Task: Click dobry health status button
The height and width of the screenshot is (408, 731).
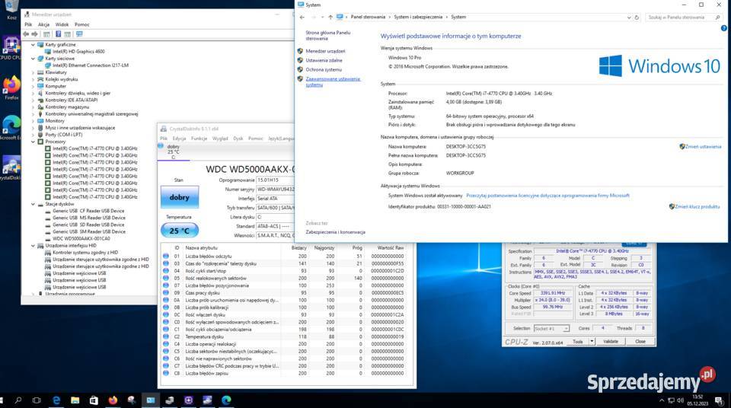Action: [180, 197]
